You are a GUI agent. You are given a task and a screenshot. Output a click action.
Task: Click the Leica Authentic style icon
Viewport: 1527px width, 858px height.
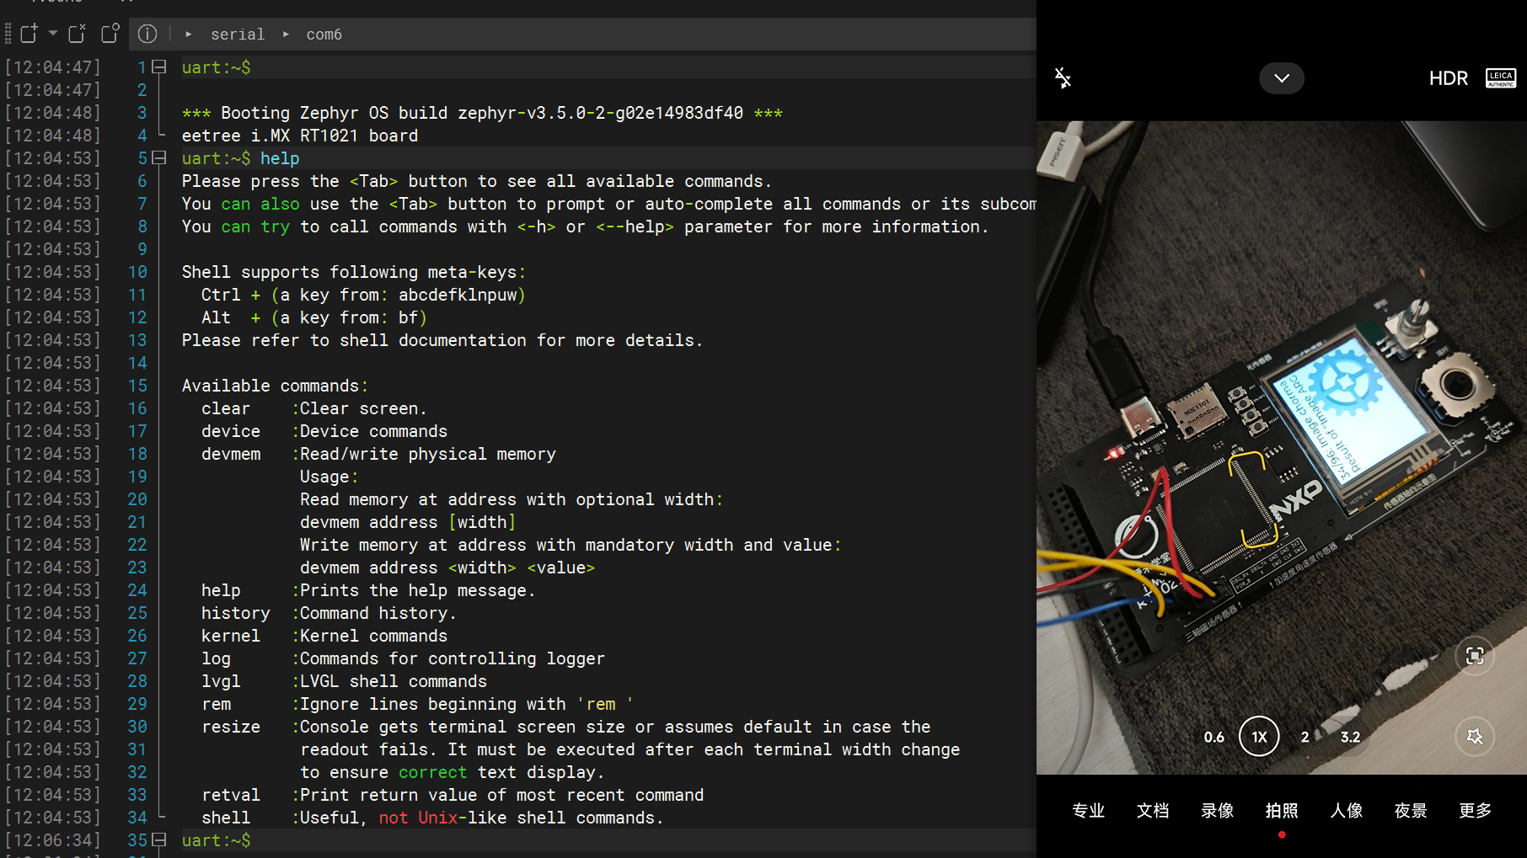coord(1500,78)
